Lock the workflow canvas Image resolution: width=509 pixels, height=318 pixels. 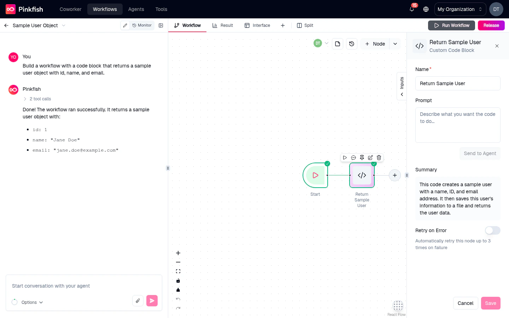178,281
